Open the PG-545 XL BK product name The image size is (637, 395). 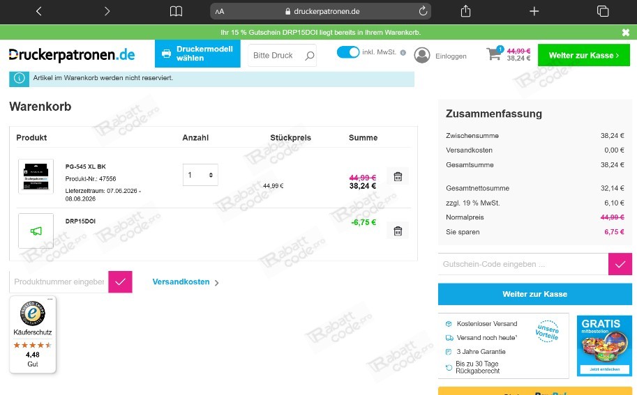85,166
